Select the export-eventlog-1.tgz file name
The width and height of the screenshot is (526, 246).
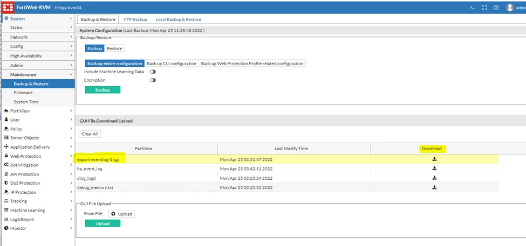98,160
